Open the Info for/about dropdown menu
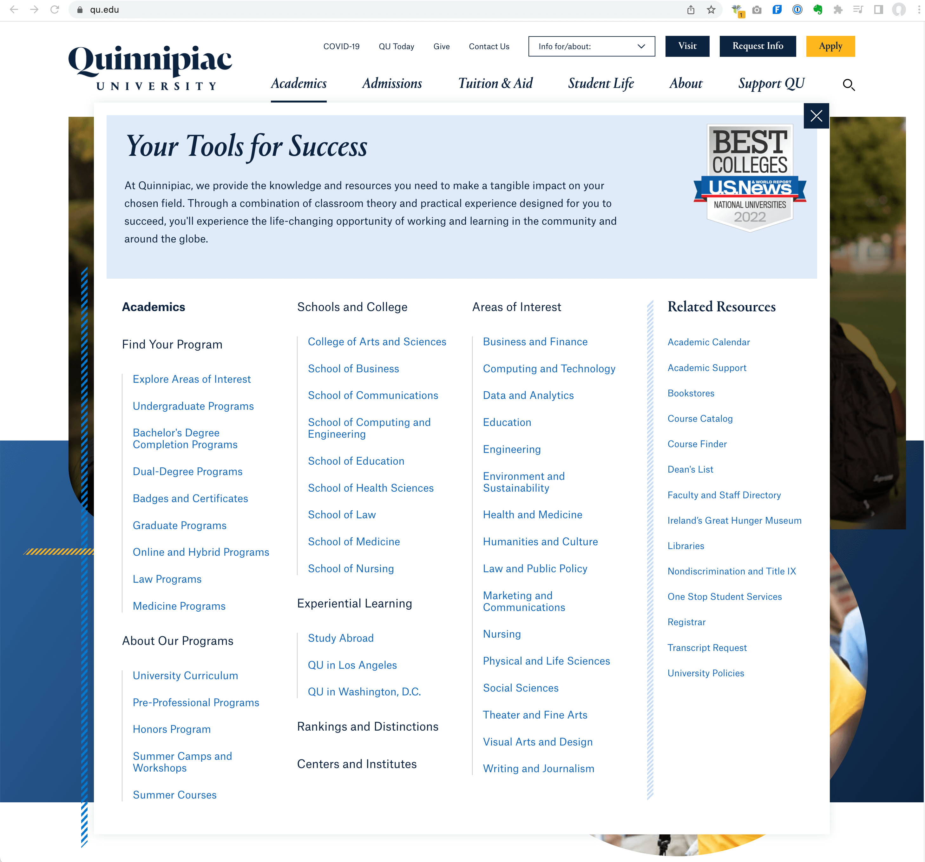 591,46
